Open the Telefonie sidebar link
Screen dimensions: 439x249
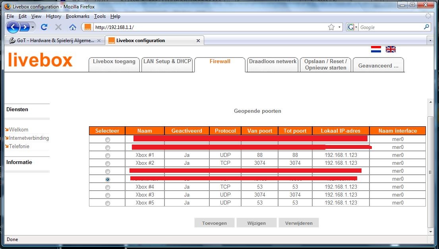point(19,146)
